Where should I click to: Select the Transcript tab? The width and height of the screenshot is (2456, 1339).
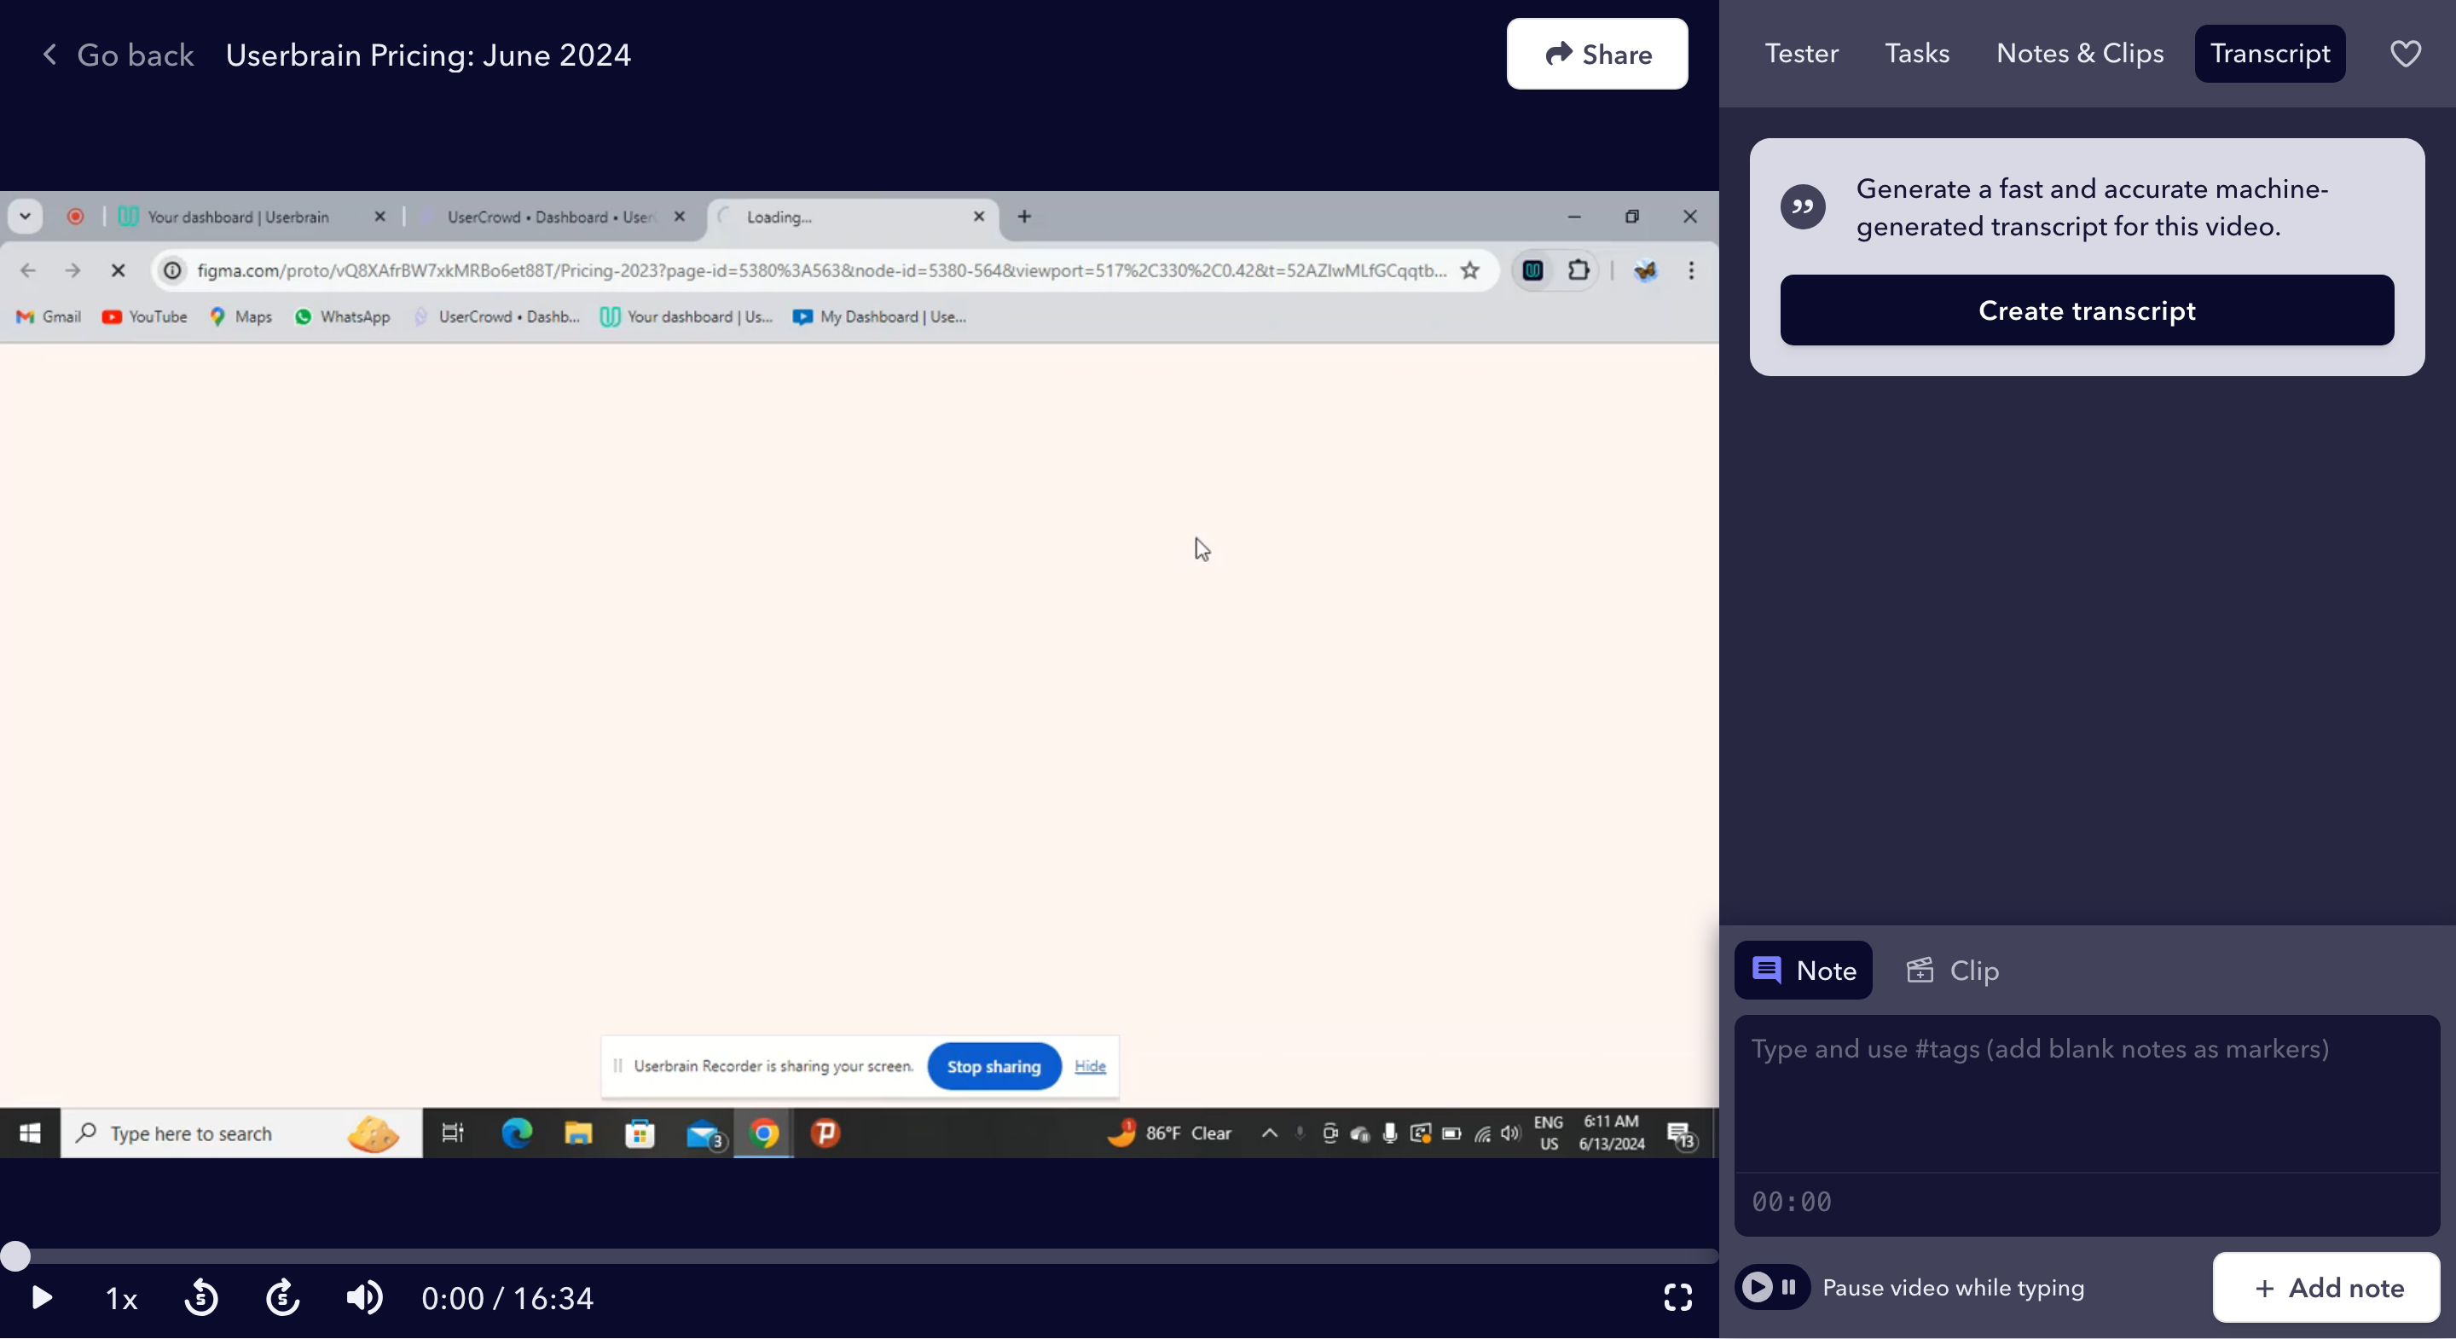click(x=2269, y=54)
